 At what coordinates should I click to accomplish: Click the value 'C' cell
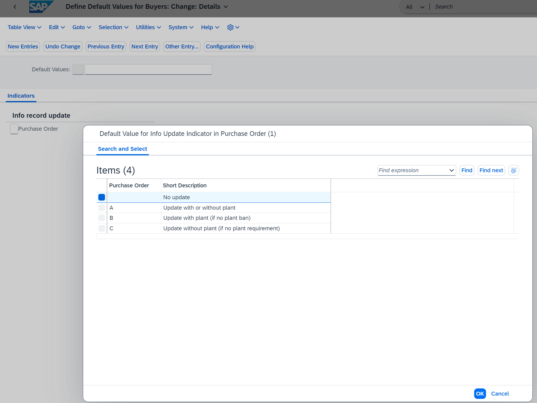134,228
